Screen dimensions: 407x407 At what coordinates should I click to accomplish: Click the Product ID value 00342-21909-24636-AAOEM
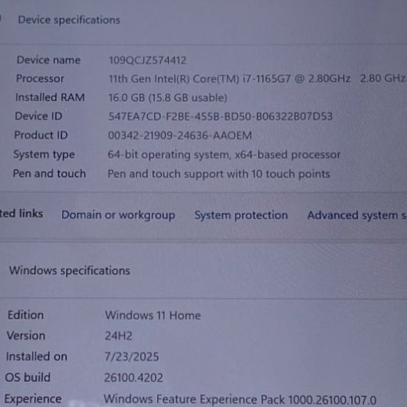tap(180, 135)
